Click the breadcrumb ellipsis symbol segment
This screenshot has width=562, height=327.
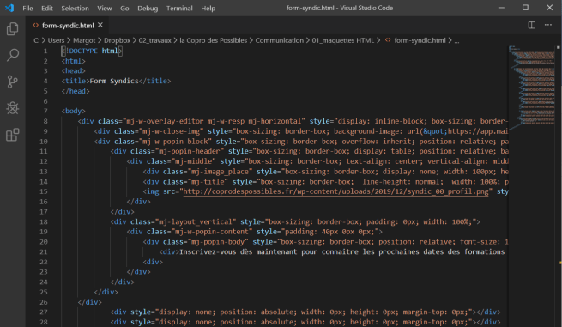pyautogui.click(x=456, y=40)
